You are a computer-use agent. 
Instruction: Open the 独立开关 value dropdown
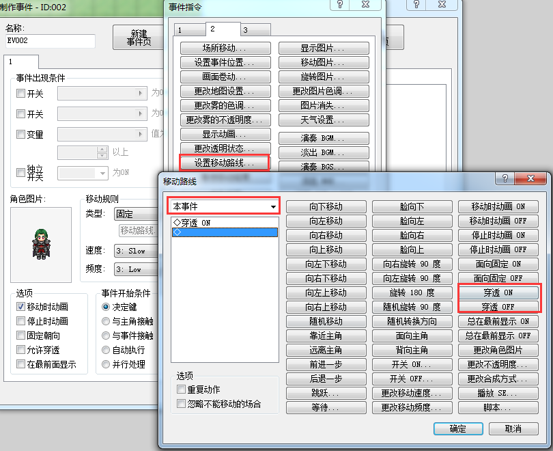(83, 173)
